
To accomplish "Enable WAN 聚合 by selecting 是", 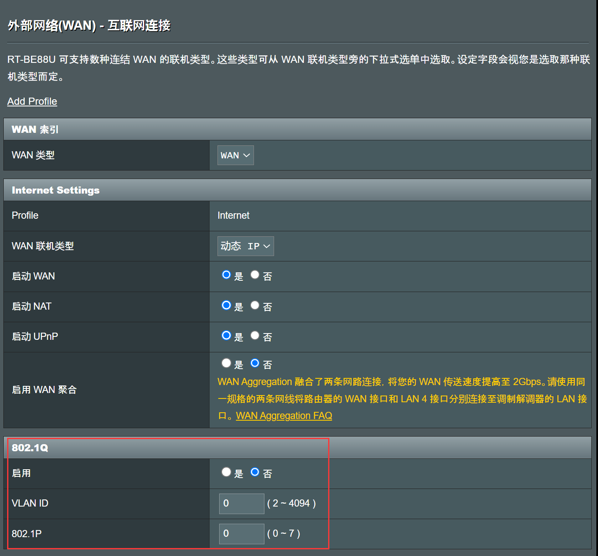I will [x=226, y=363].
